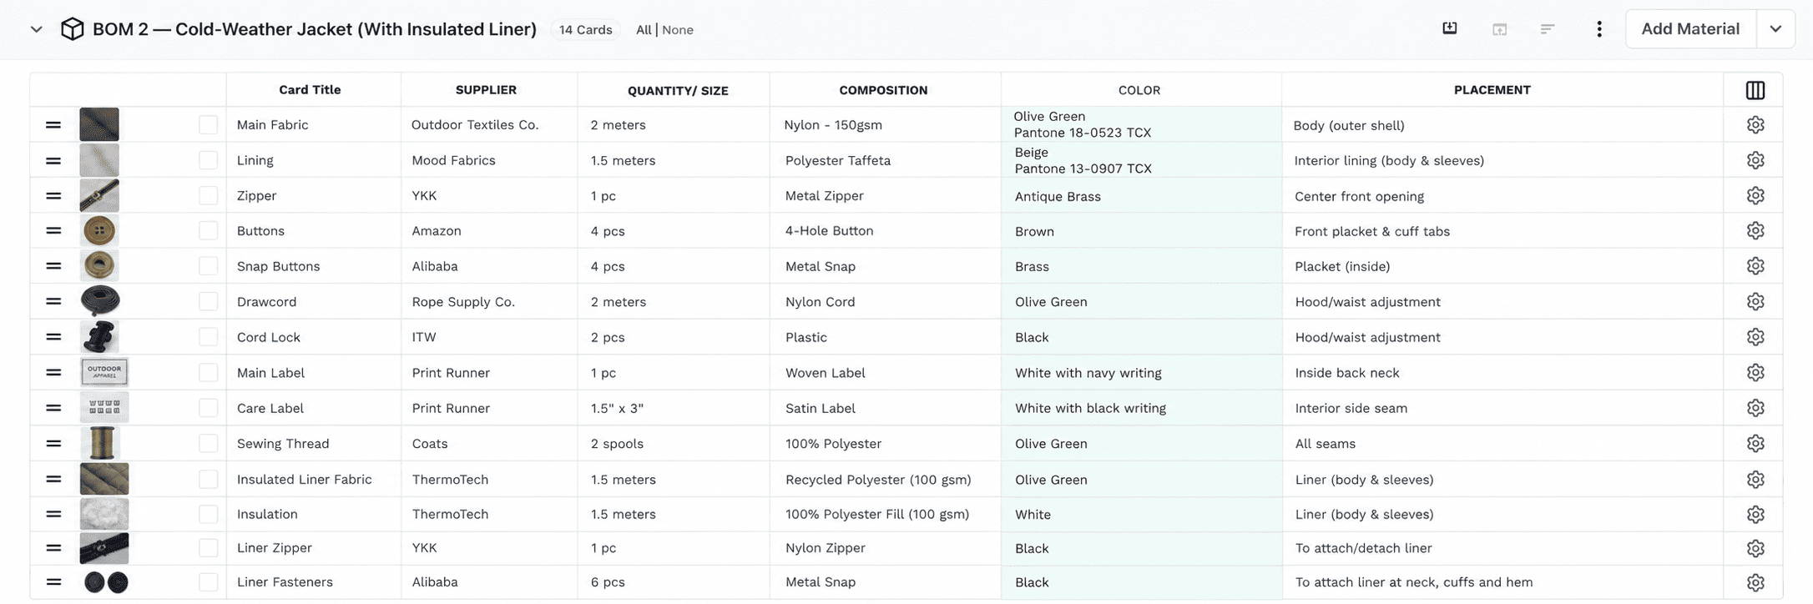Open the Add Material dropdown arrow
Viewport: 1813px width, 604px height.
tap(1775, 29)
